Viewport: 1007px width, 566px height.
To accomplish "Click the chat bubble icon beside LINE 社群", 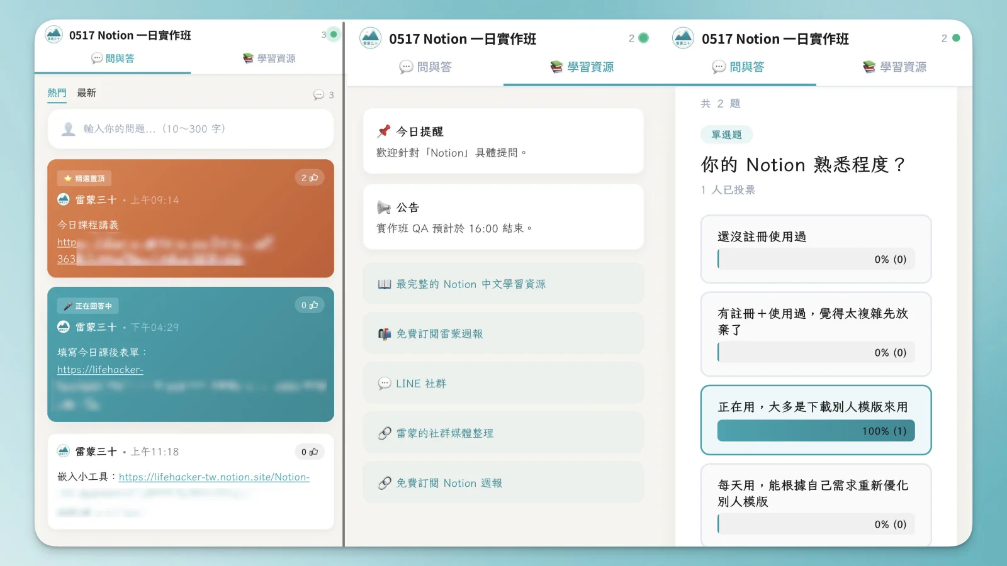I will tap(385, 384).
